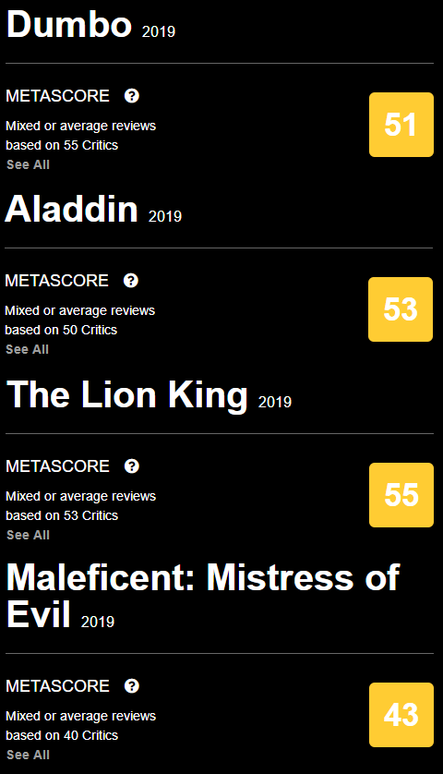443x774 pixels.
Task: Click the Metascore help icon under Dumbo
Action: coord(132,96)
